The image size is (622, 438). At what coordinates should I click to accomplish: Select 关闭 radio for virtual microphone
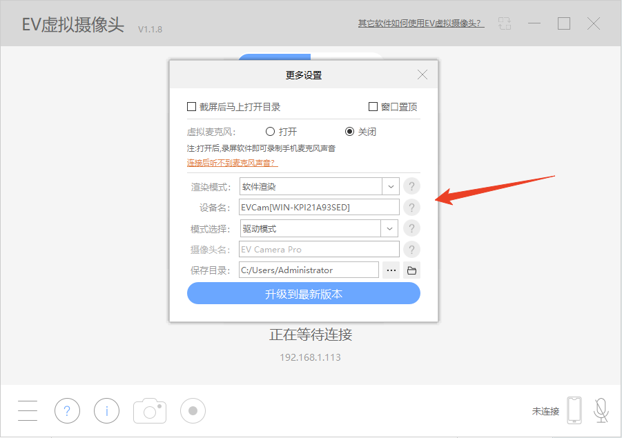pyautogui.click(x=349, y=132)
